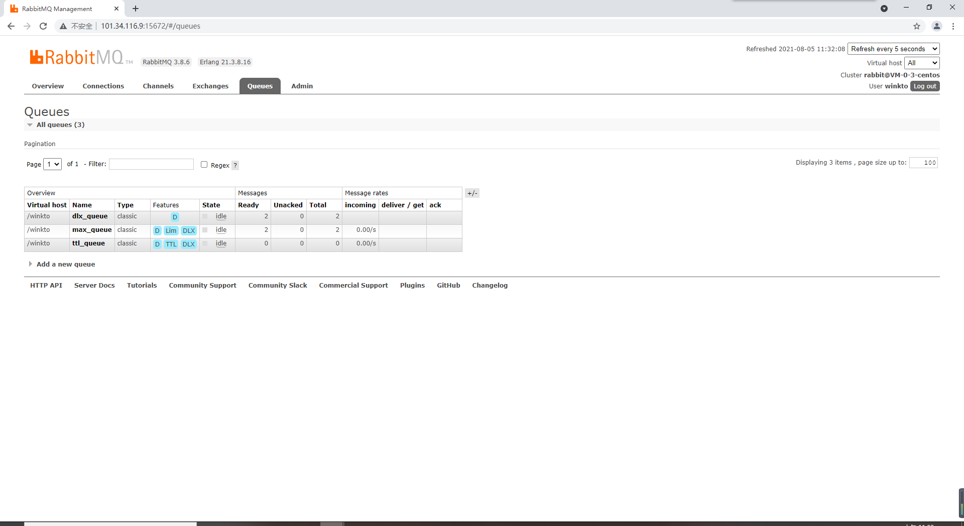Sort the table by Total column

318,205
